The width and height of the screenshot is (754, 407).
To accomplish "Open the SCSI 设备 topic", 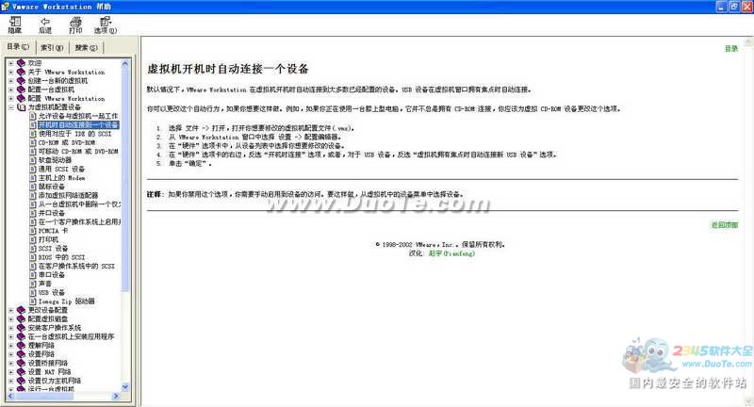I will point(53,249).
